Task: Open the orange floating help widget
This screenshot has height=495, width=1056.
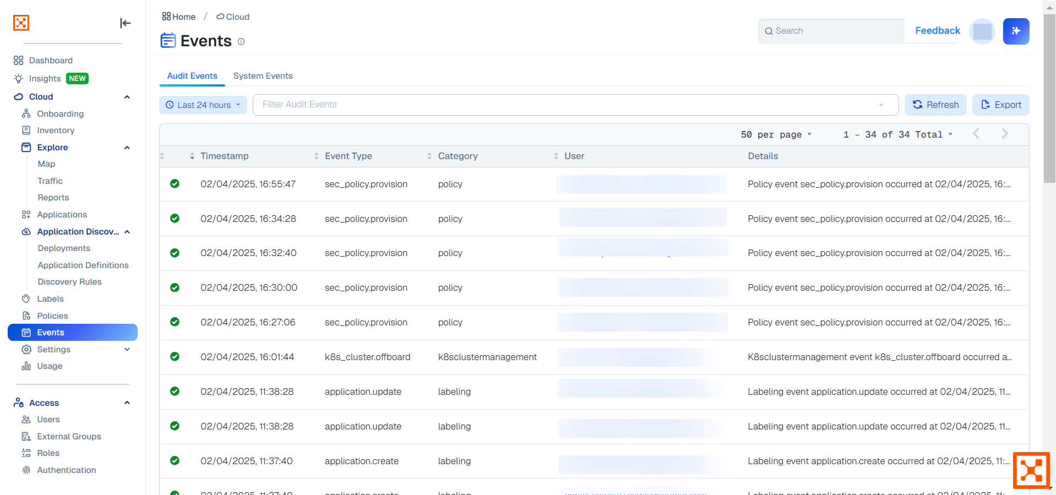Action: pyautogui.click(x=1031, y=470)
